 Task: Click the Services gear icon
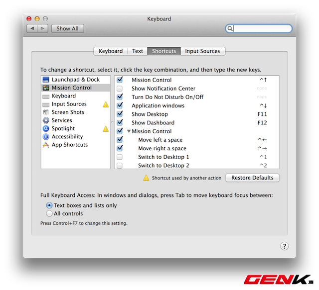[46, 120]
